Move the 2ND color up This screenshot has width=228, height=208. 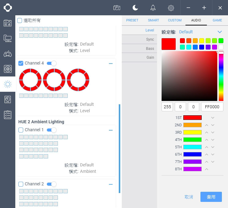pyautogui.click(x=207, y=125)
